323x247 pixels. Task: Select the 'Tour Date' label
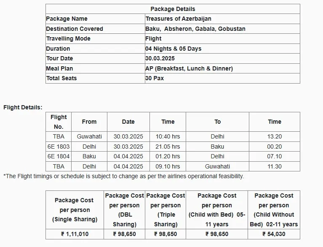click(59, 58)
